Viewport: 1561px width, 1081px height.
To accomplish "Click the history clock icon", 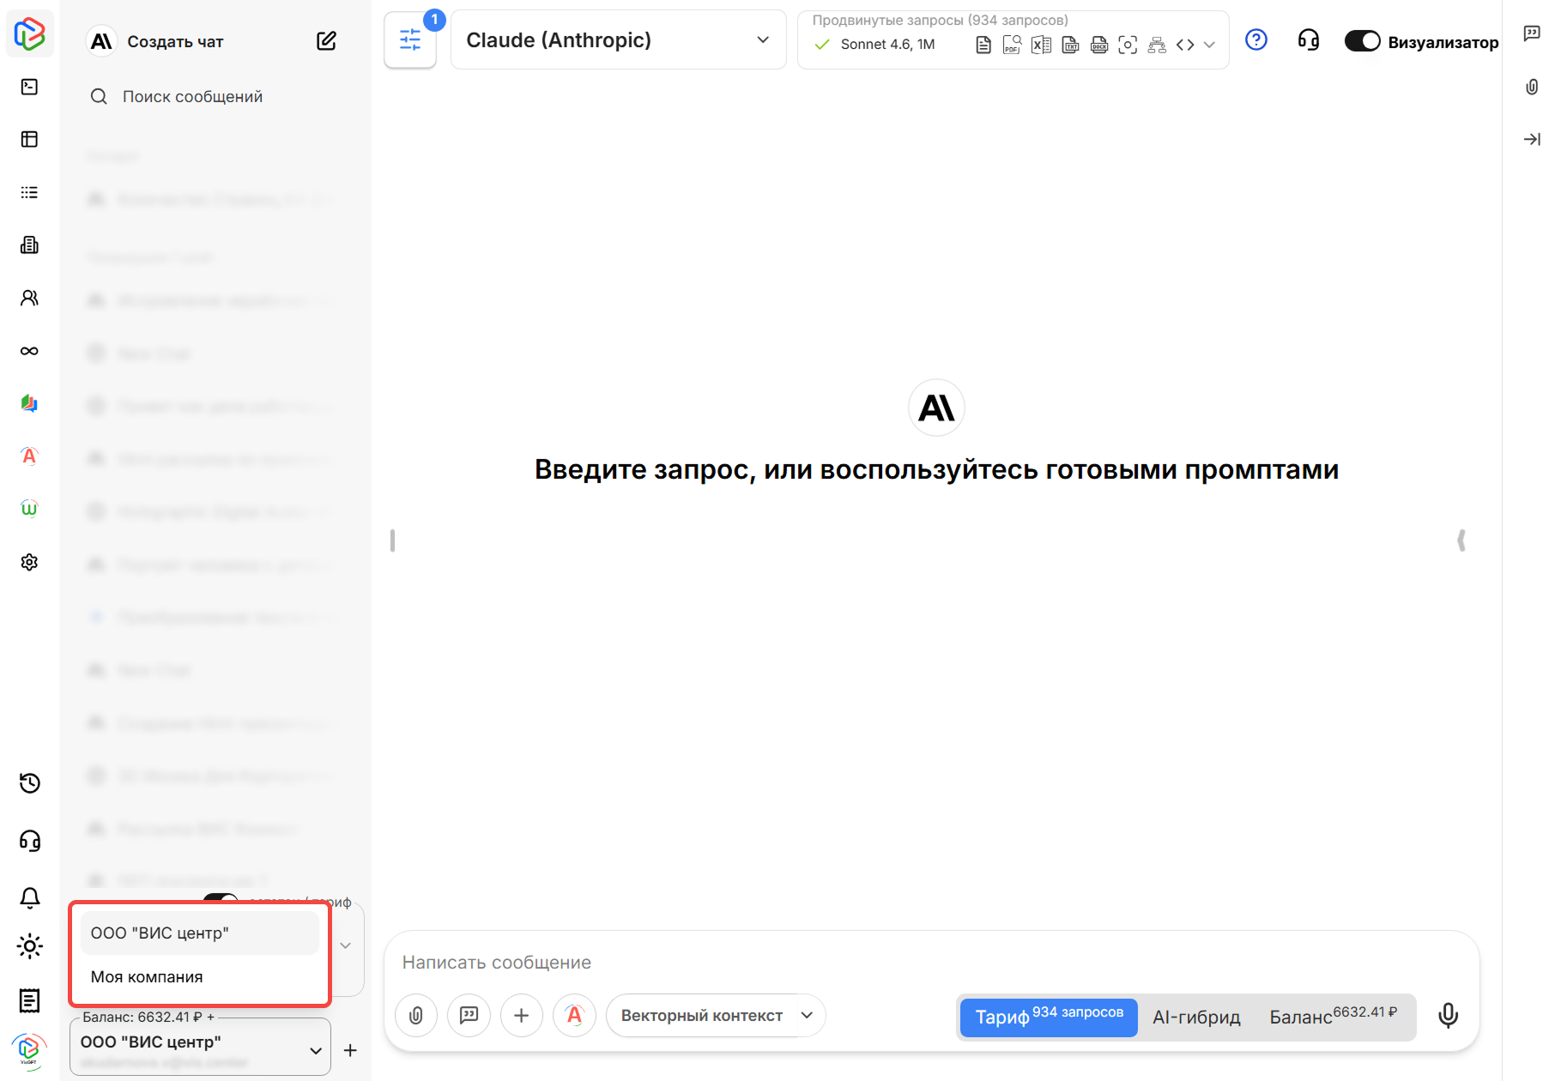I will (30, 783).
